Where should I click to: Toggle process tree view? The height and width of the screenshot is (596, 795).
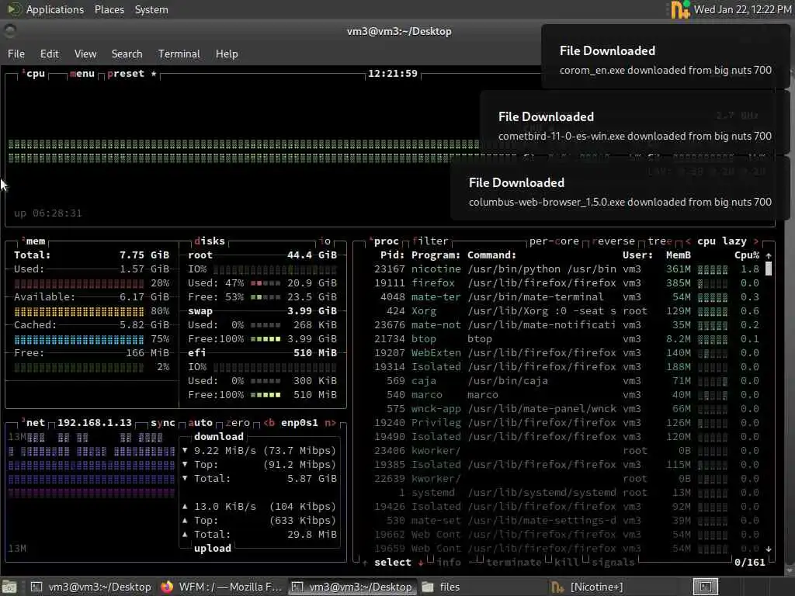coord(660,241)
